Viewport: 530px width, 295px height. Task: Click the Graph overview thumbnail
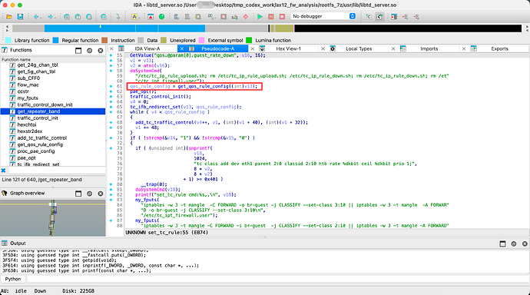click(x=53, y=218)
